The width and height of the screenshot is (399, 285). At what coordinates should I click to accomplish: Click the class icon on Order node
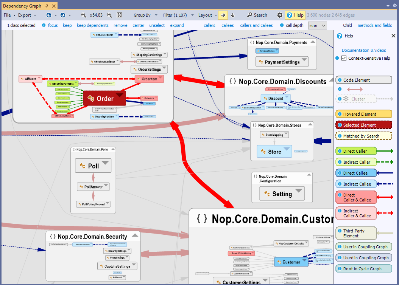(91, 98)
